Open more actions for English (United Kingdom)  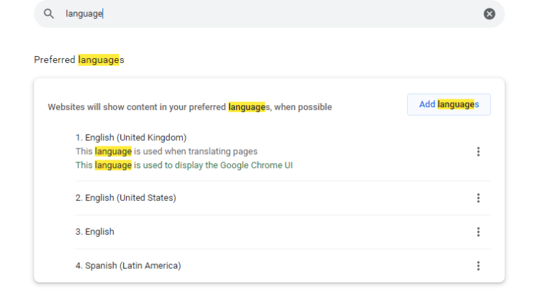478,151
